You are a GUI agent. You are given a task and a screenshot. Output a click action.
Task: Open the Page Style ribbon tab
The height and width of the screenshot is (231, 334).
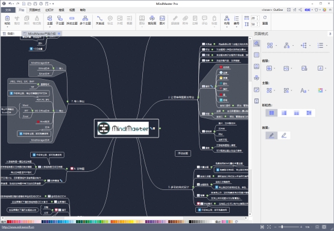click(x=35, y=10)
